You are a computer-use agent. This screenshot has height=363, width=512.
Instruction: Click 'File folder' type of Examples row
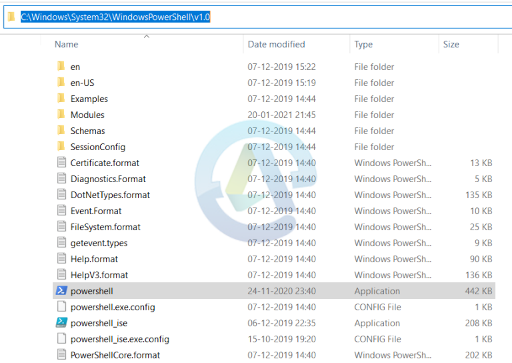tap(374, 99)
